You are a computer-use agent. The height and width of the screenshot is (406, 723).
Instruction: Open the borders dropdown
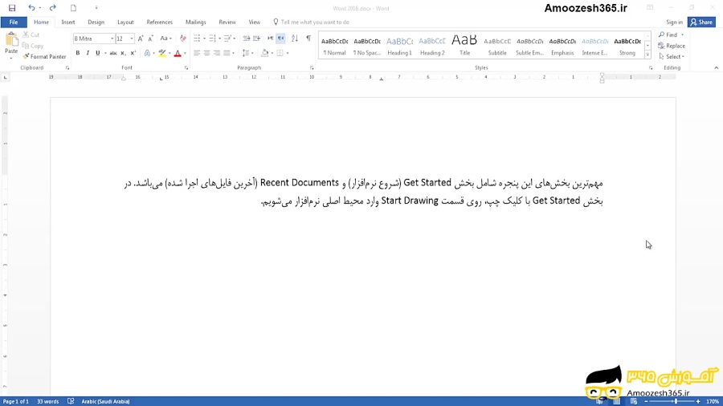click(288, 53)
